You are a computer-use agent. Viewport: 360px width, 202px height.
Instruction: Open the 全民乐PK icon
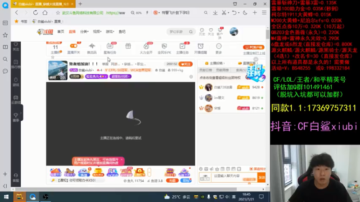164,48
